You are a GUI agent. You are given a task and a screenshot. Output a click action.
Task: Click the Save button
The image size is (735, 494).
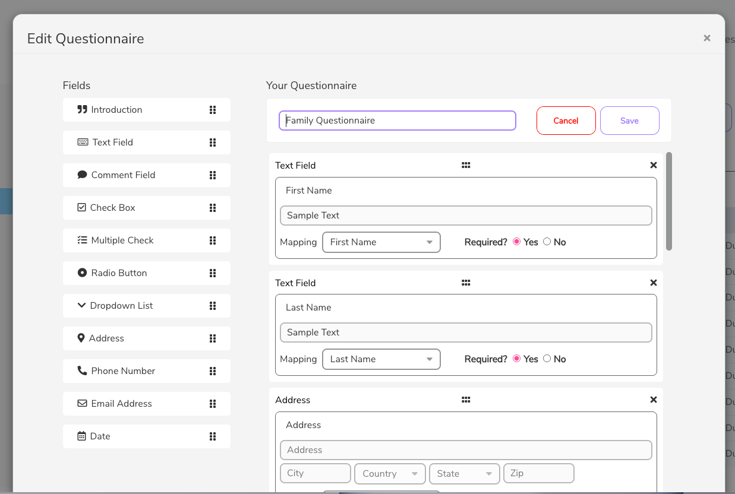point(630,121)
